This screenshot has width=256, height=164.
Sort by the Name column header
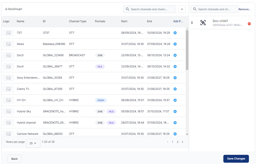[x=21, y=21]
